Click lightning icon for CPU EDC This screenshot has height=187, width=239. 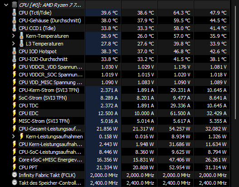14,113
